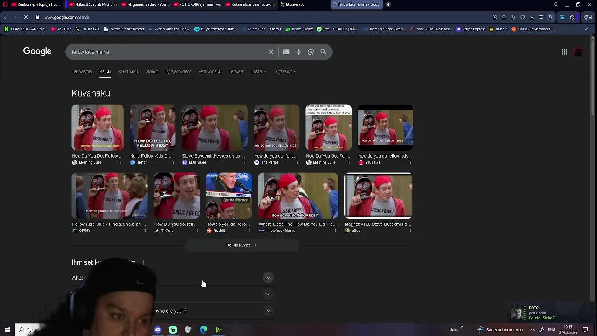Open the Reddit spot the difference thumbnail
Image resolution: width=597 pixels, height=336 pixels.
229,196
